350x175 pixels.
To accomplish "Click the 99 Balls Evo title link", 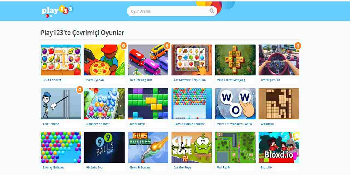I will coord(94,167).
